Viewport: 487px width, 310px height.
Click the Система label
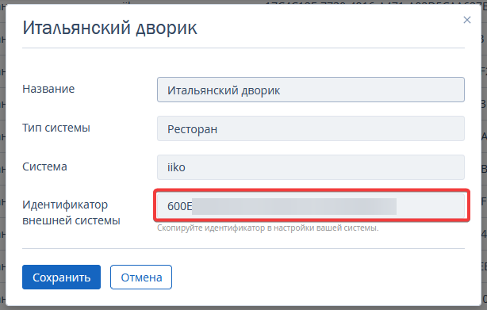(x=44, y=166)
